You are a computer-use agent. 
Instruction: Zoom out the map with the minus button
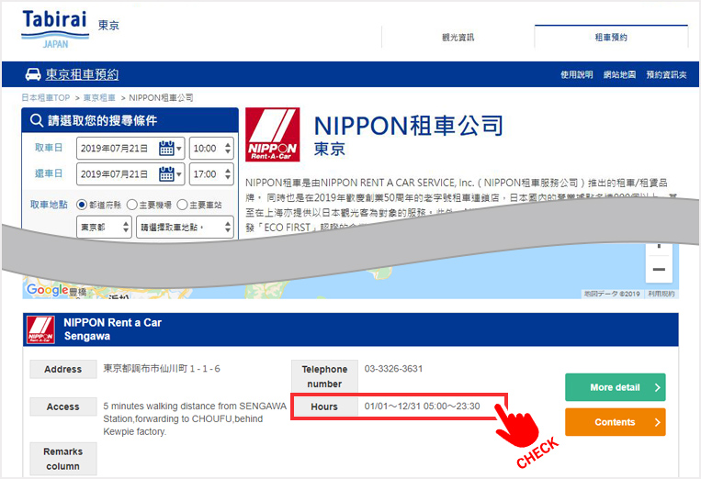click(x=659, y=270)
